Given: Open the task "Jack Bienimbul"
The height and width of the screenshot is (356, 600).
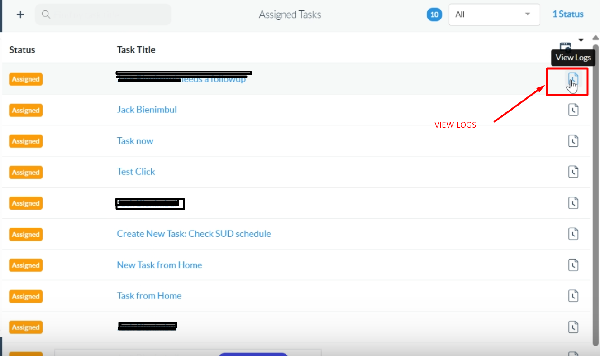Looking at the screenshot, I should [147, 109].
